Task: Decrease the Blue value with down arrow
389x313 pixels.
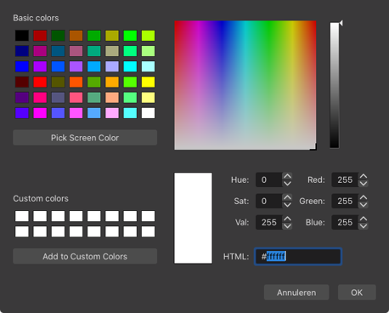Action: [364, 226]
